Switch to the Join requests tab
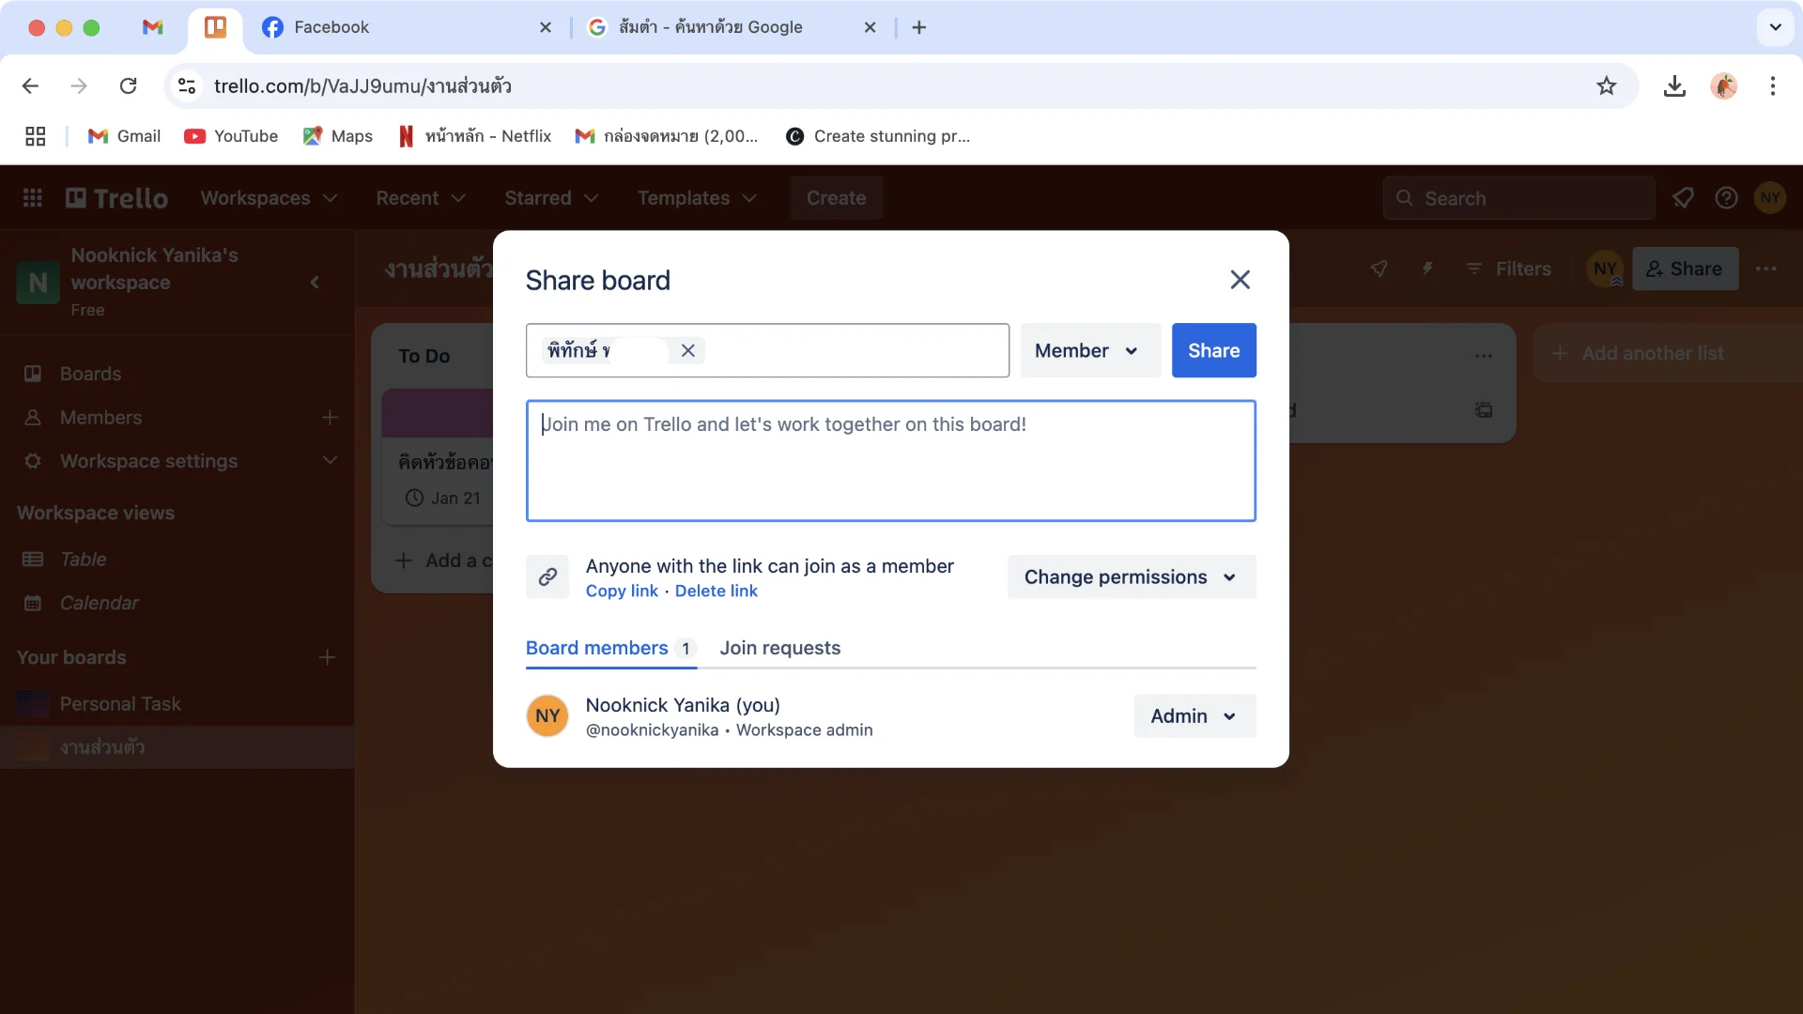The image size is (1803, 1014). 779,648
